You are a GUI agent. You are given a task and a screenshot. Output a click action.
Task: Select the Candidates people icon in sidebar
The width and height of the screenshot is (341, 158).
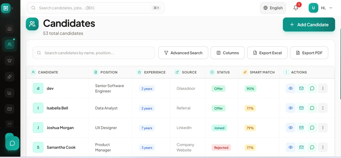point(10,44)
